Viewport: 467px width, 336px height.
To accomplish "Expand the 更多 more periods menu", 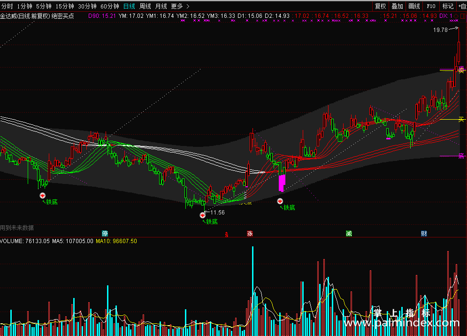I will (180, 6).
